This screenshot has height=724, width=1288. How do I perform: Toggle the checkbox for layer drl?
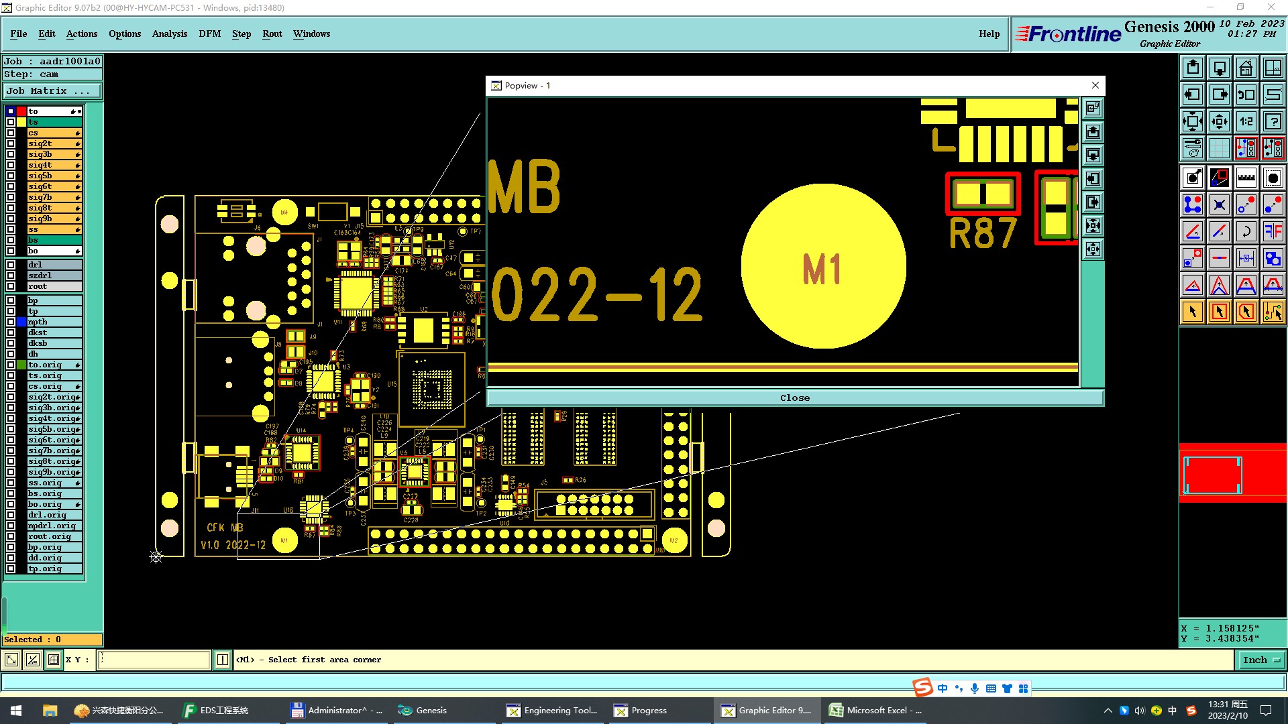coord(11,265)
